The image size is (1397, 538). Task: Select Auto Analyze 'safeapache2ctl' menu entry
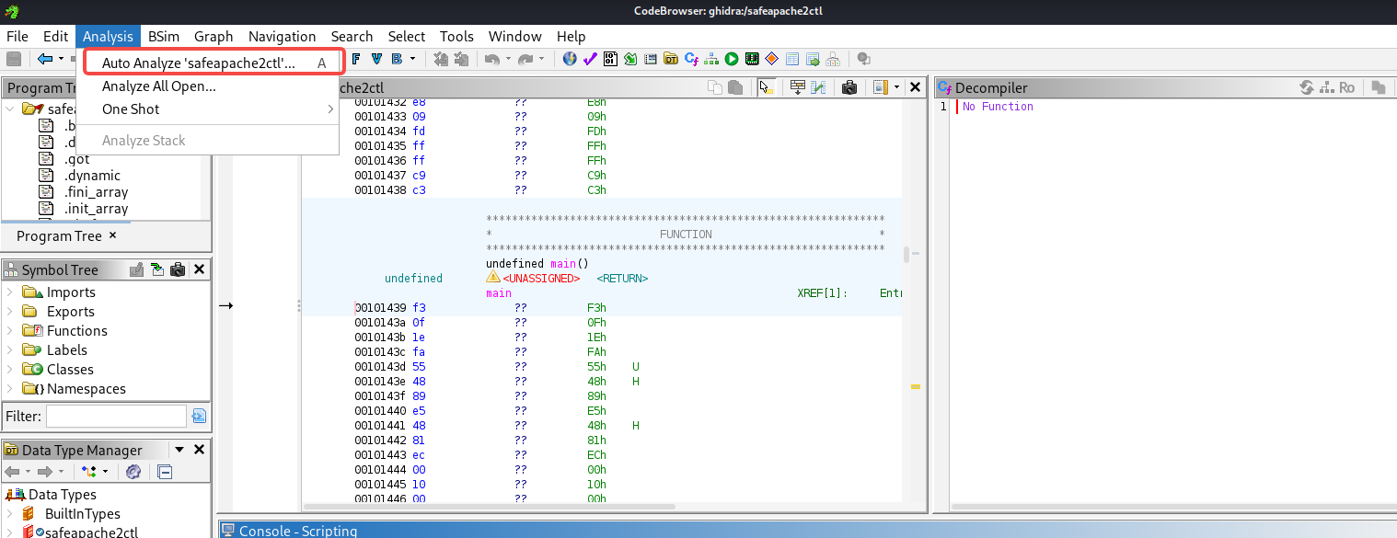coord(207,63)
